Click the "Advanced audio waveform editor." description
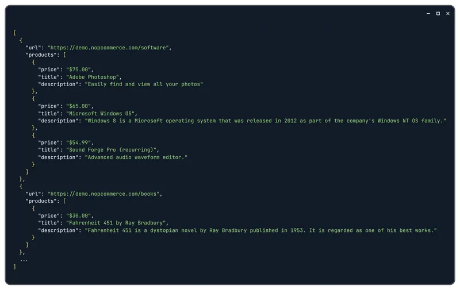Viewport: 460px width, 290px height. [136, 157]
